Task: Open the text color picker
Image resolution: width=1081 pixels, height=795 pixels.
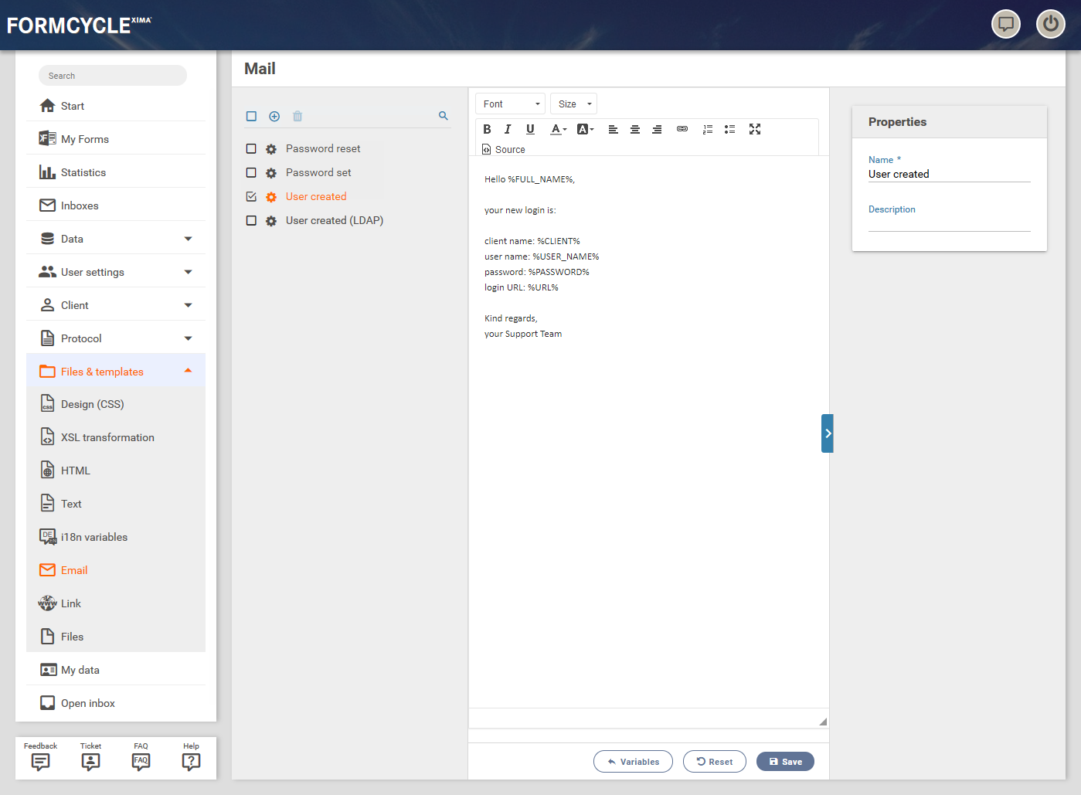Action: tap(558, 129)
